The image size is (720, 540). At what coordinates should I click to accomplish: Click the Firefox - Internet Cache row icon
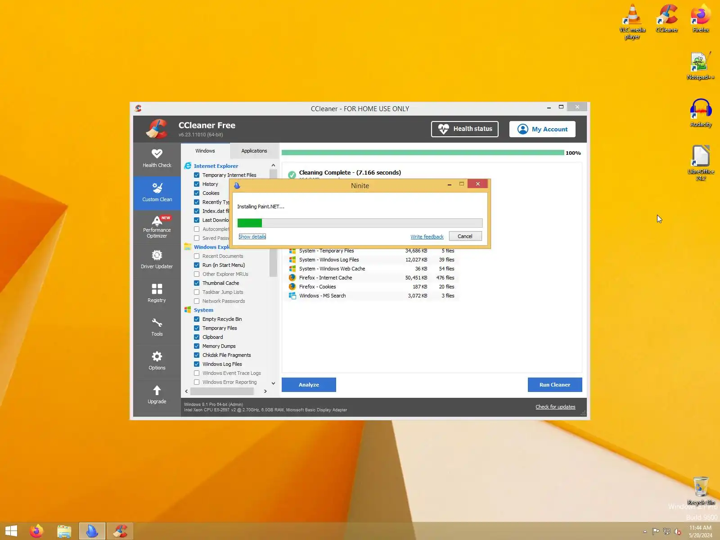pos(292,278)
